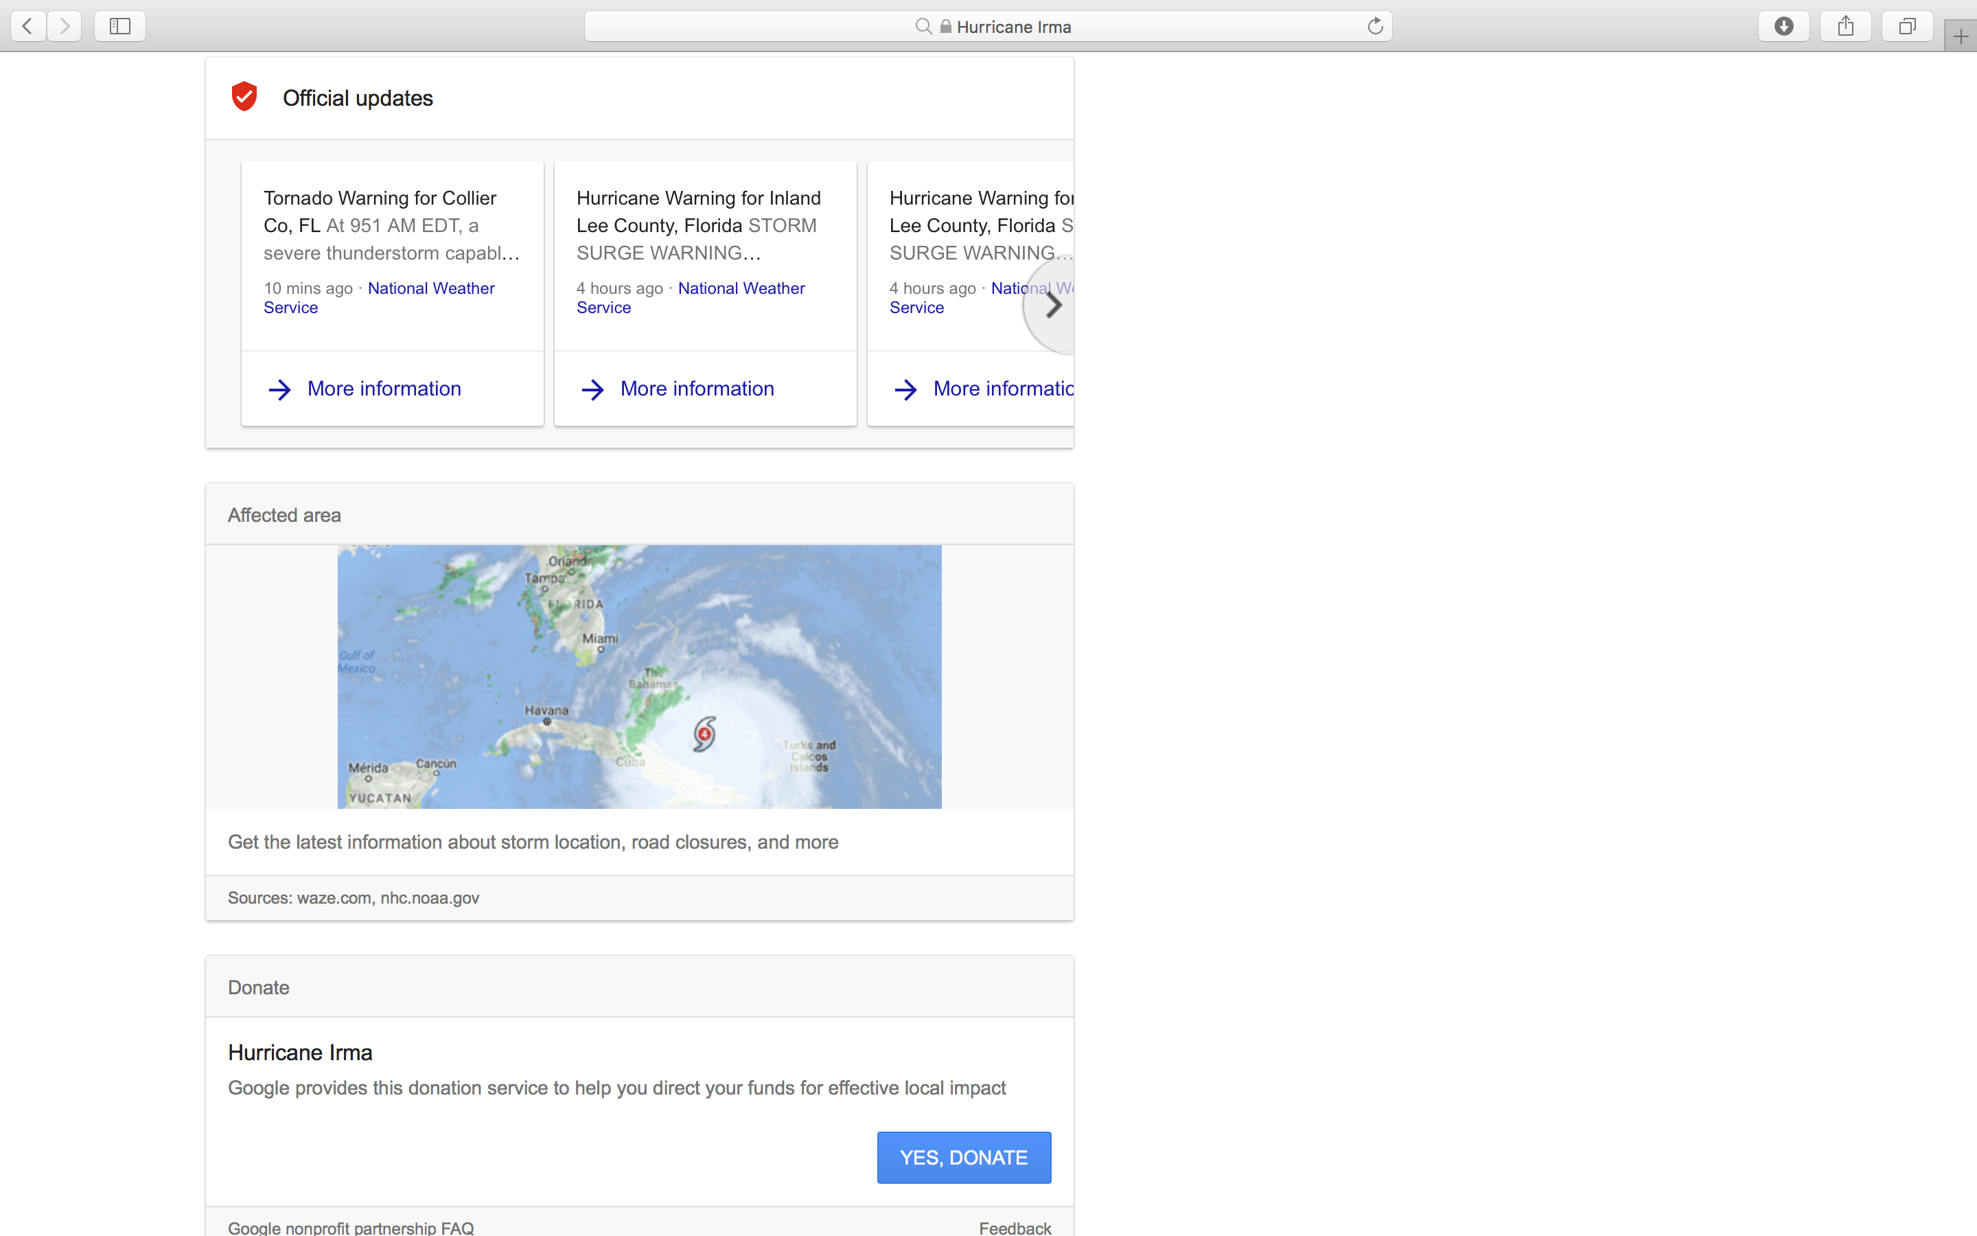Click arrow icon on third warning card

[x=905, y=389]
